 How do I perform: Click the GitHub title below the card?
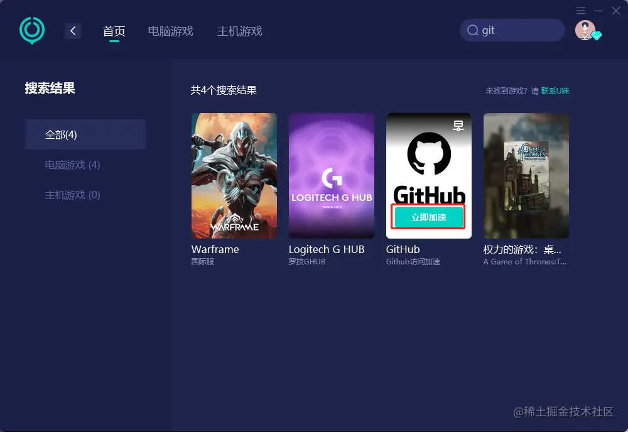[403, 249]
